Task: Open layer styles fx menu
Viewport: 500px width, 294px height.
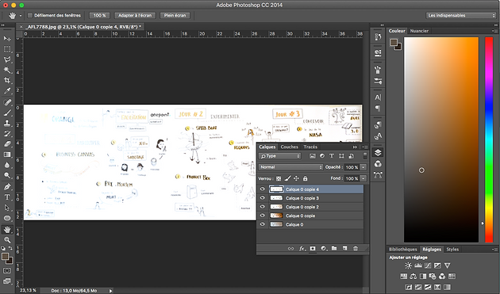Action: (x=302, y=249)
